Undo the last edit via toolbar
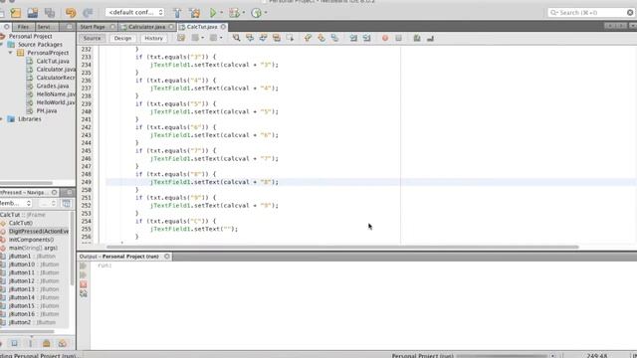Screen dimensions: 637x358 point(71,13)
